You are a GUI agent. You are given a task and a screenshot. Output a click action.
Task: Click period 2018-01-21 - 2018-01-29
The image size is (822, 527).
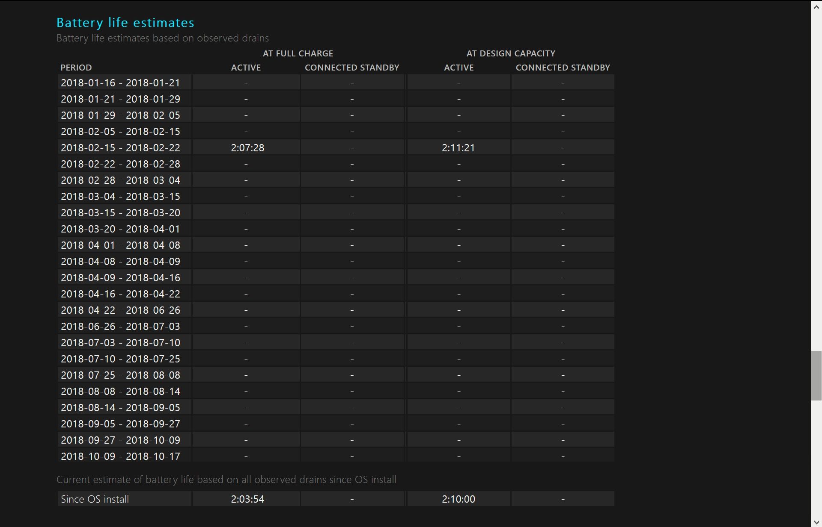pyautogui.click(x=120, y=99)
